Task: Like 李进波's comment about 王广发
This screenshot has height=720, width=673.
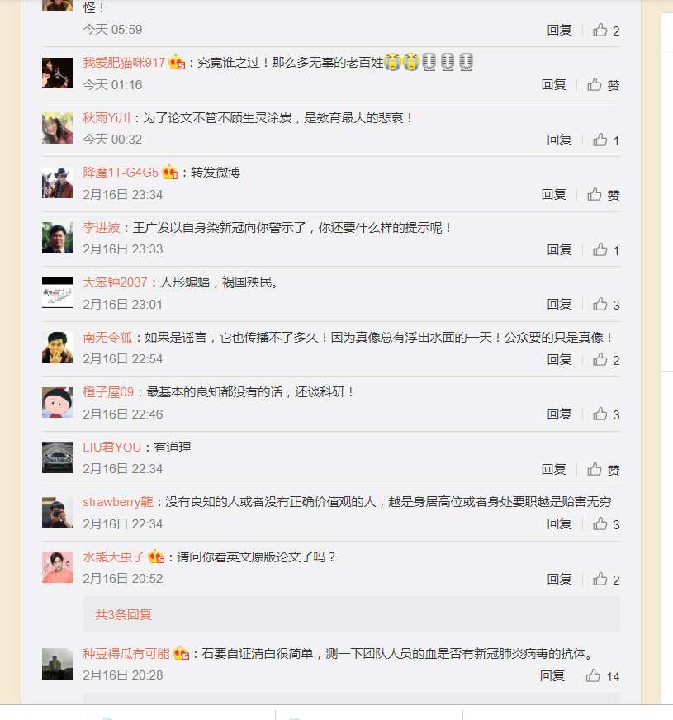Action: coord(600,249)
